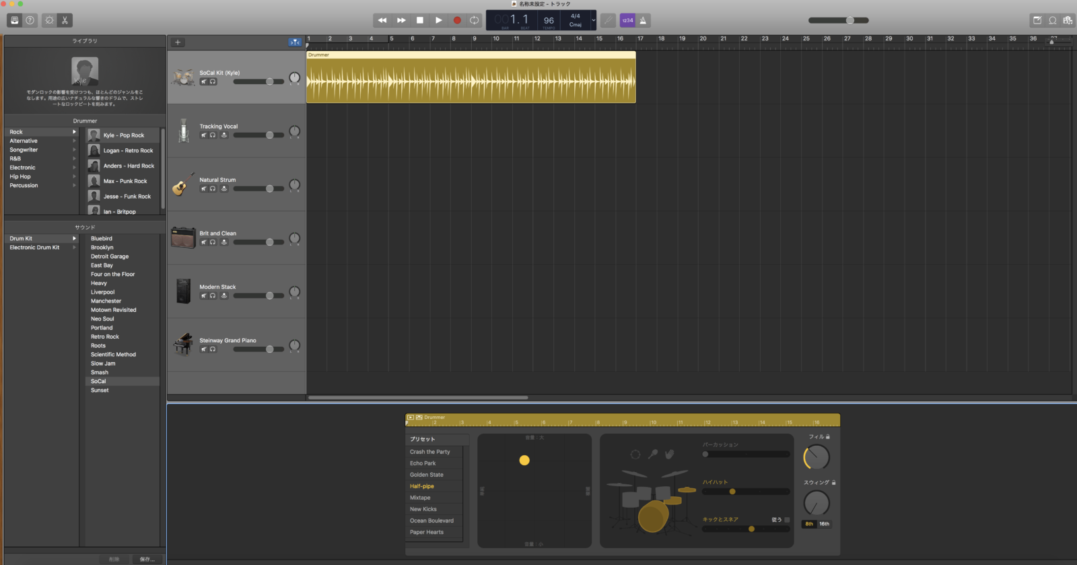Enable the metronome icon
This screenshot has width=1077, height=565.
coord(643,20)
